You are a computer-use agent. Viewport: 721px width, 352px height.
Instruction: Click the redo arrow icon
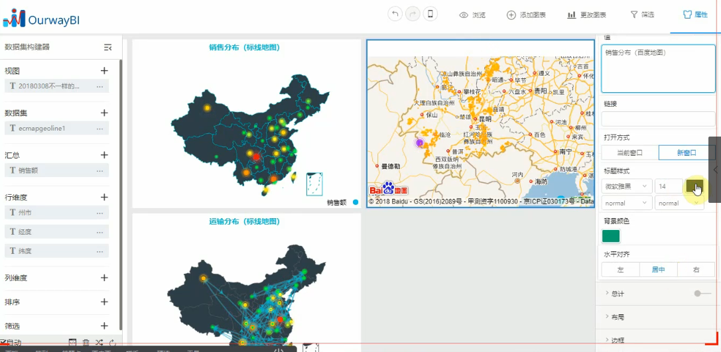tap(413, 14)
